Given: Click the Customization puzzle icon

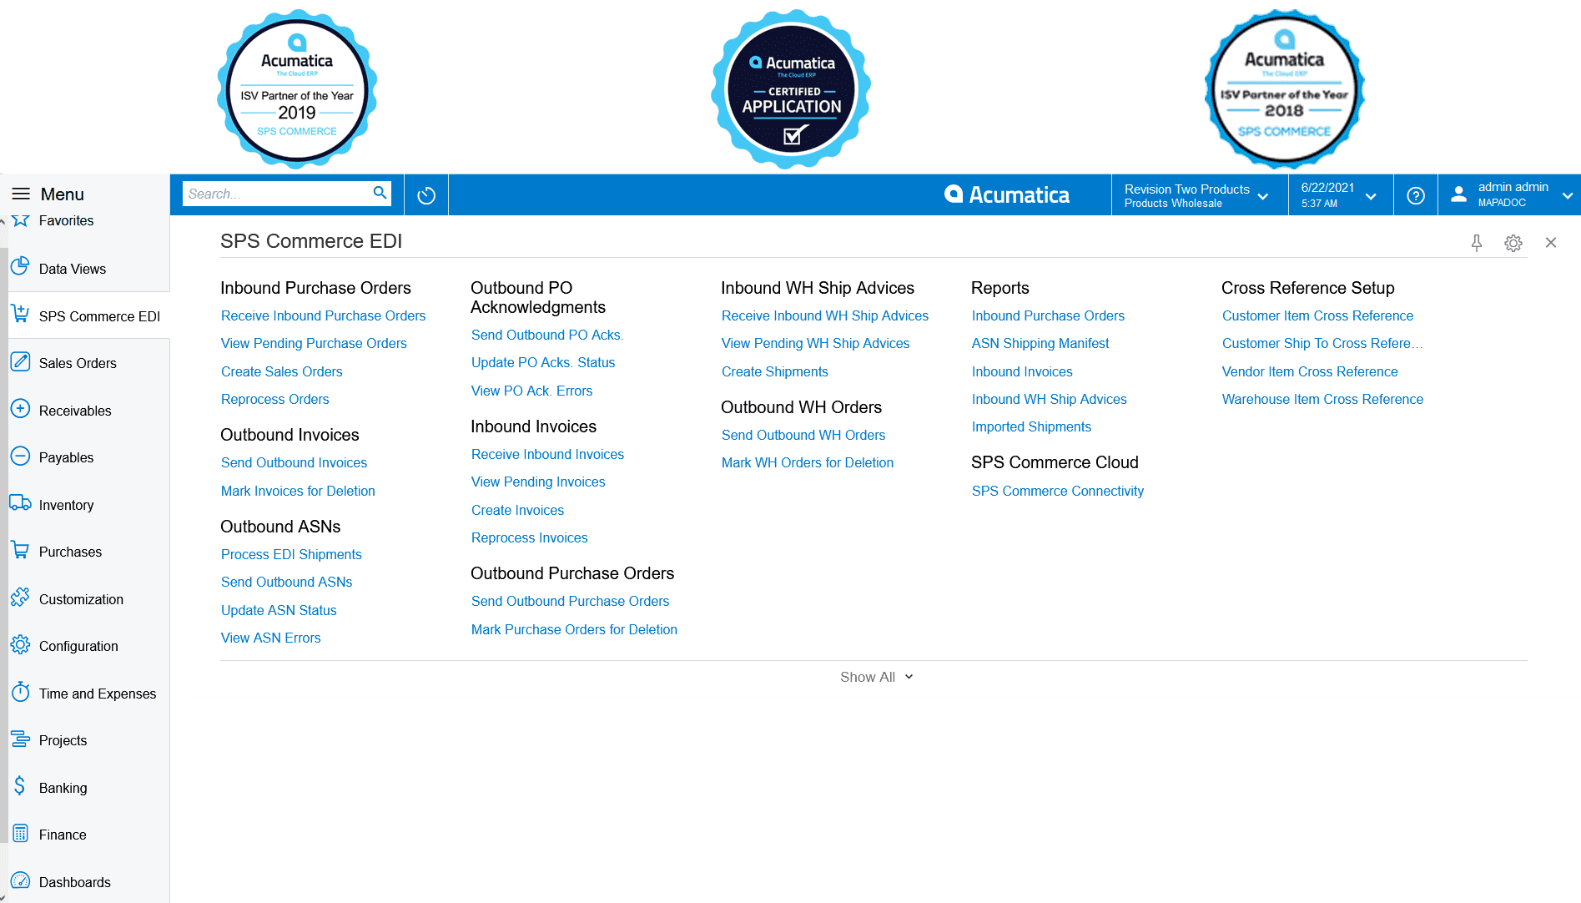Looking at the screenshot, I should 21,598.
